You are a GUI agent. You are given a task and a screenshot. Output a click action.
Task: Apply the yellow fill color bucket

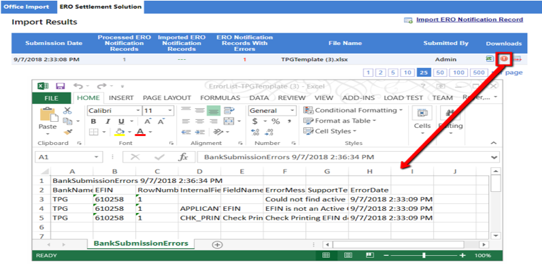[119, 132]
